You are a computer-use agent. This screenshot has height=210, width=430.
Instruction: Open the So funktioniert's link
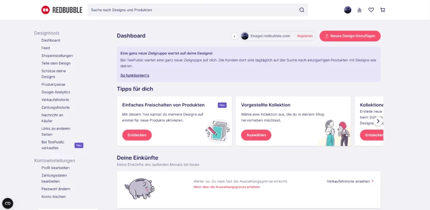(135, 75)
